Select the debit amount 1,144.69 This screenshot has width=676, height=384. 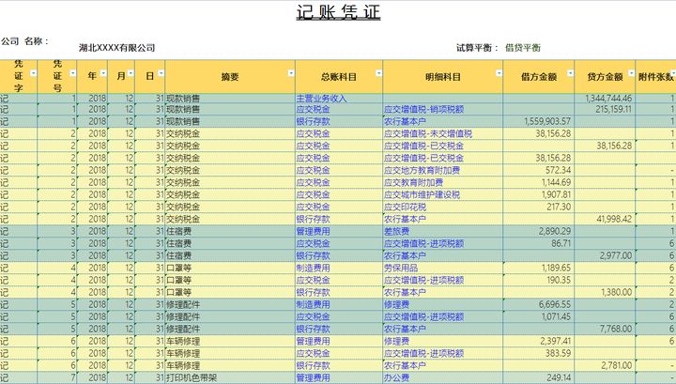tap(539, 182)
